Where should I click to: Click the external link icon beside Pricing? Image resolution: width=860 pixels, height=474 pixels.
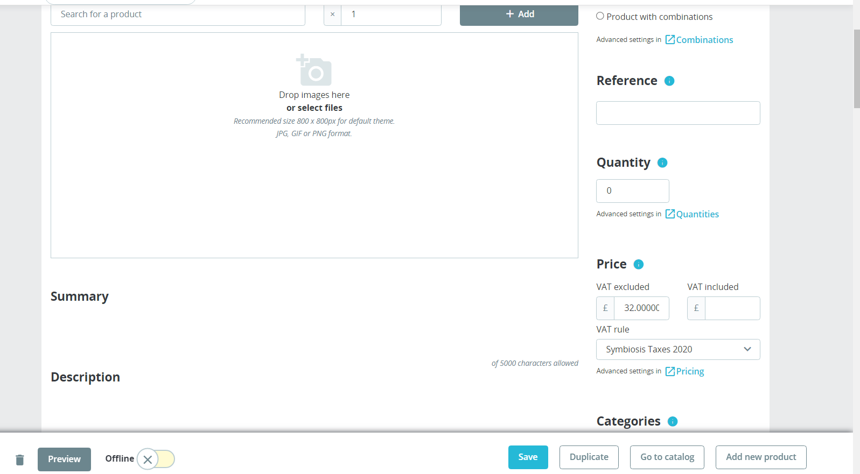click(670, 371)
